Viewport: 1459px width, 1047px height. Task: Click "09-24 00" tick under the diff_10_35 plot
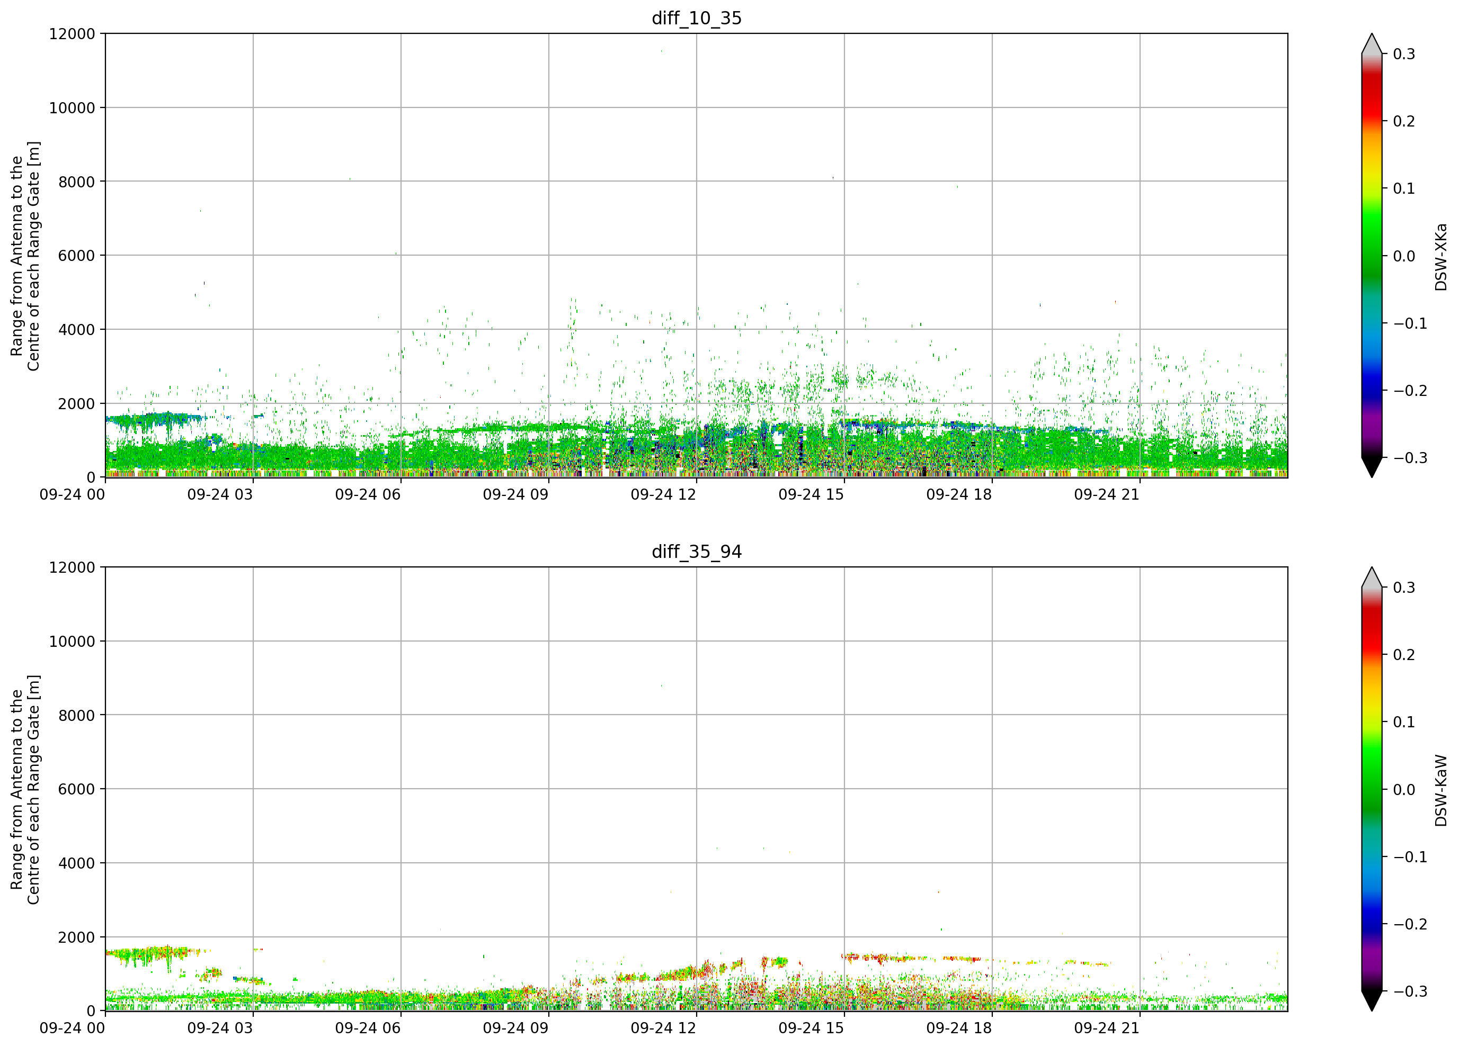point(72,494)
